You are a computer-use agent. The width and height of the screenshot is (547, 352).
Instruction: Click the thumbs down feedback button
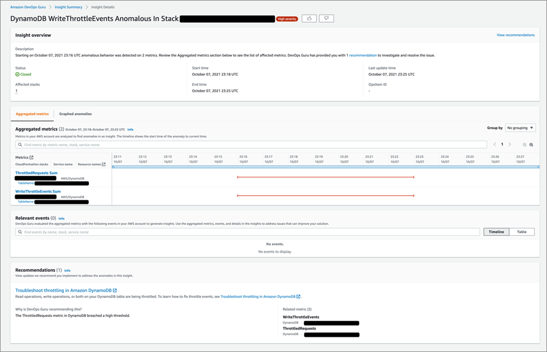pyautogui.click(x=326, y=18)
